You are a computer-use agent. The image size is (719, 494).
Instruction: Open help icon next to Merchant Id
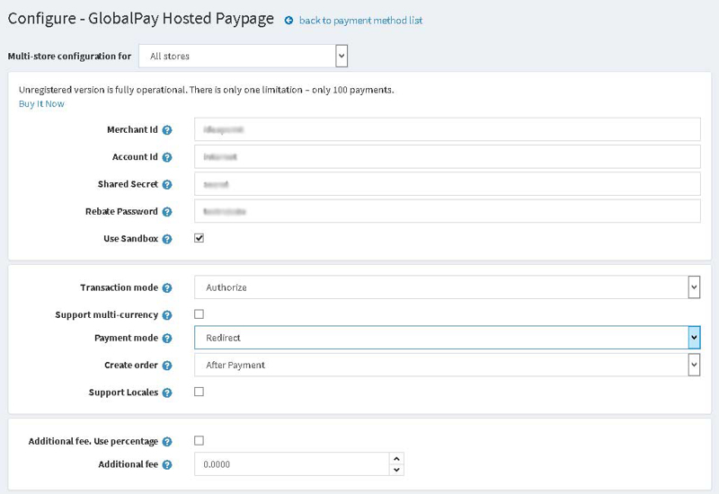point(167,130)
